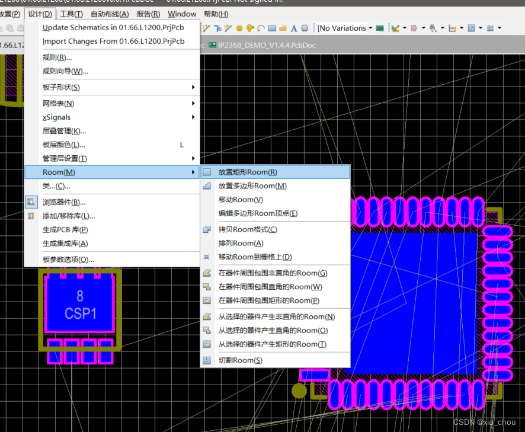This screenshot has width=525, height=432.
Task: Expand the alignment tools dropdown arrow
Action: click(424, 28)
